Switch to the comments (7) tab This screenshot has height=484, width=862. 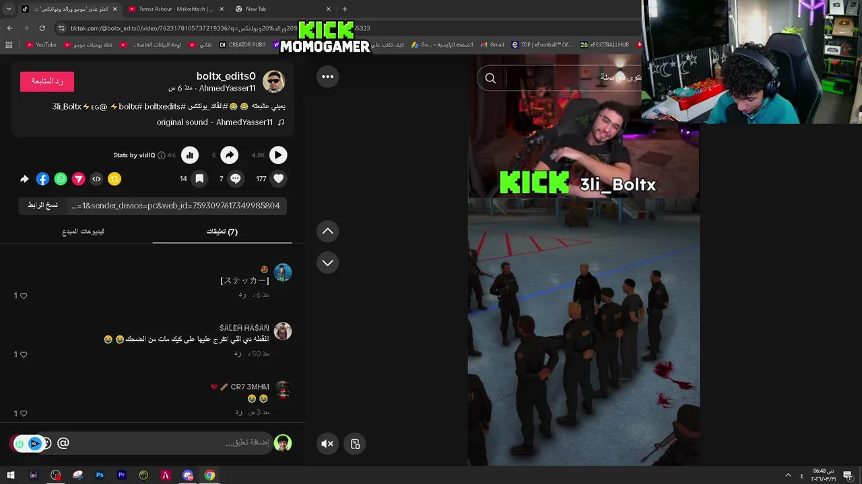pyautogui.click(x=222, y=232)
